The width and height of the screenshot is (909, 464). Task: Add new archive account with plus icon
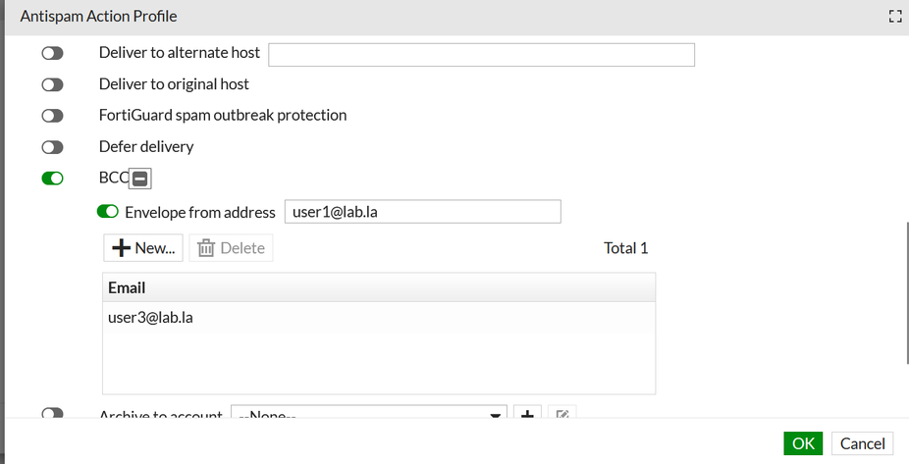click(527, 415)
